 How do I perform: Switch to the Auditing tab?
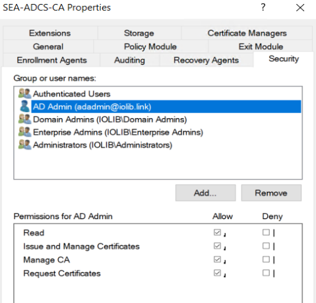[x=130, y=60]
